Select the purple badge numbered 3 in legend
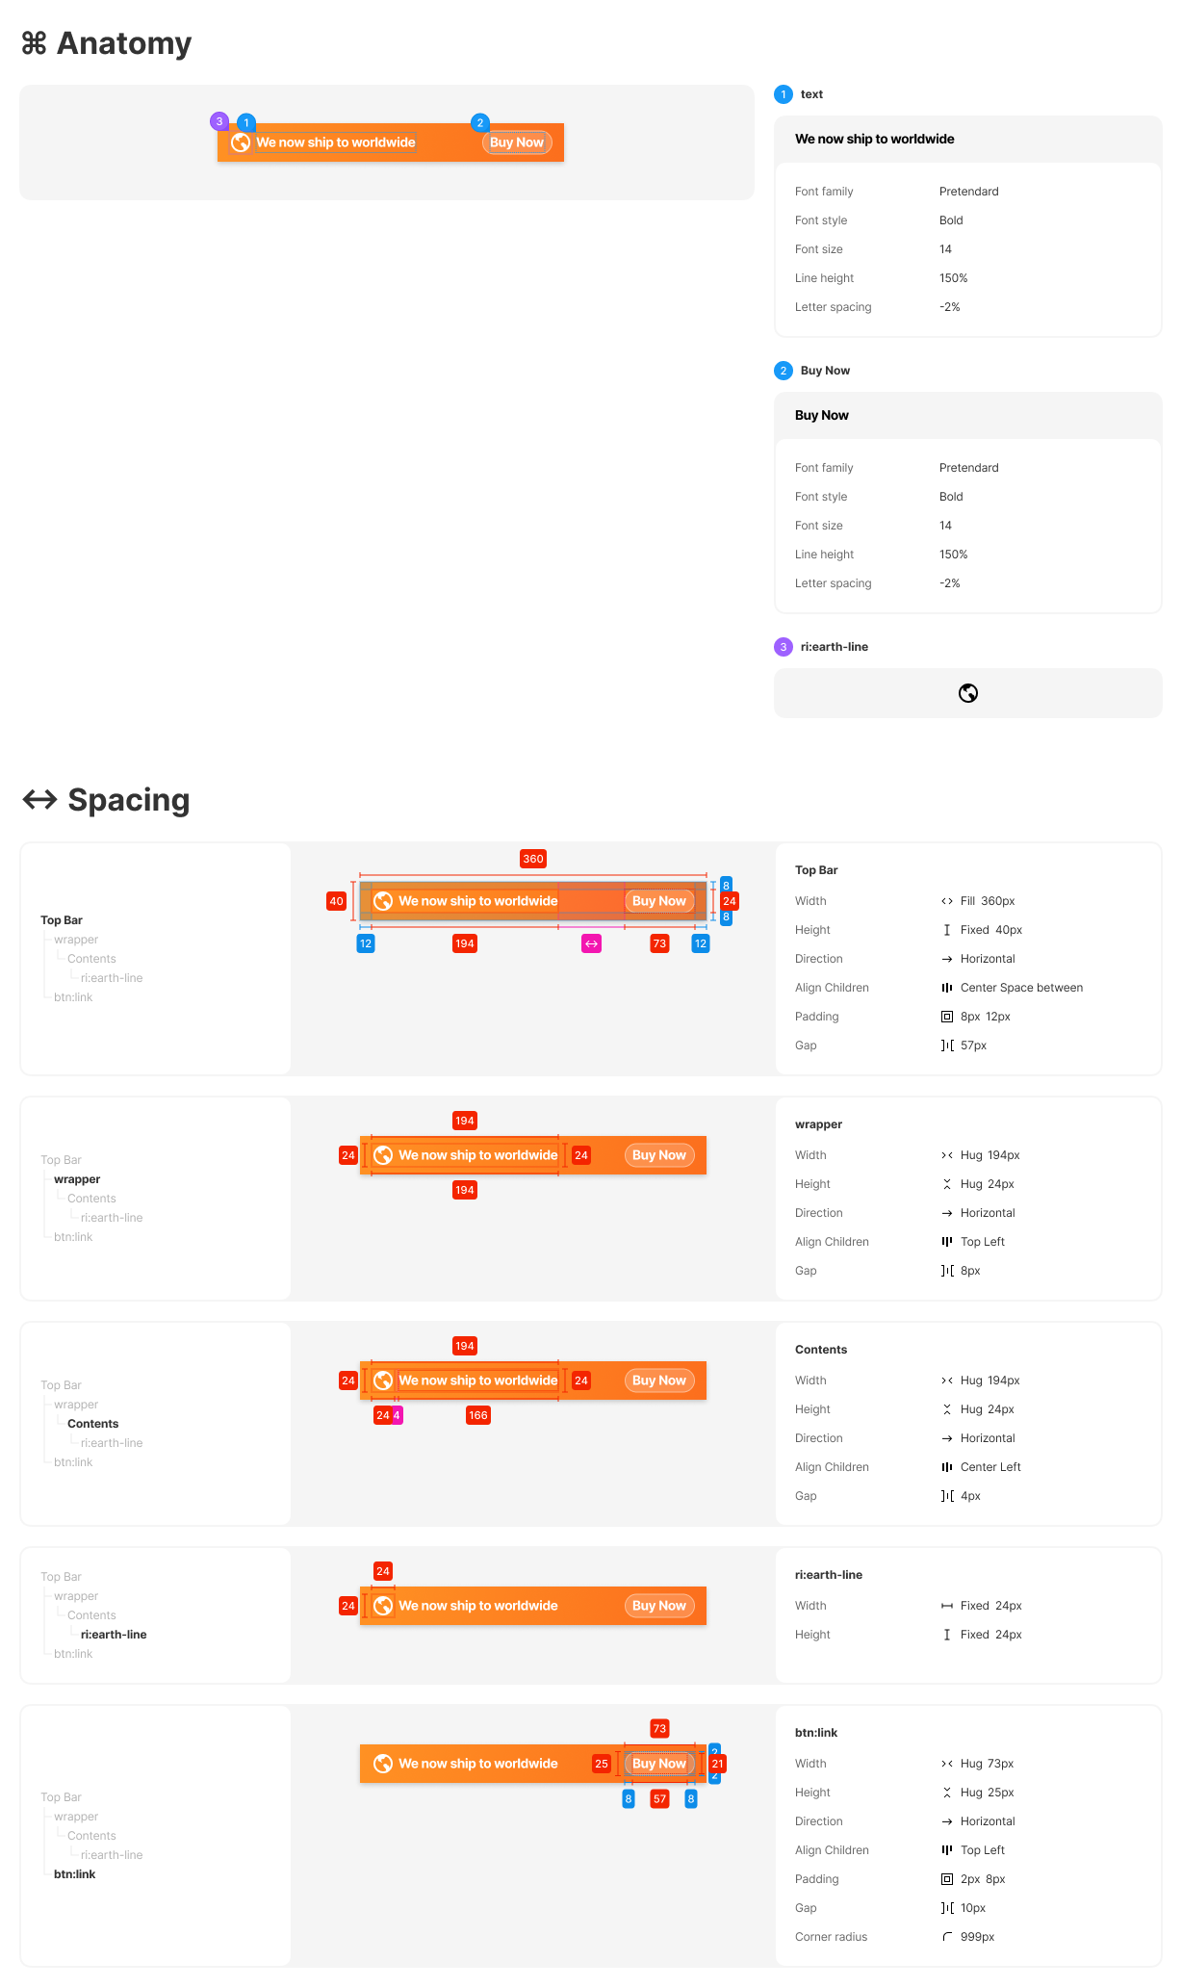Image resolution: width=1182 pixels, height=1987 pixels. (784, 647)
